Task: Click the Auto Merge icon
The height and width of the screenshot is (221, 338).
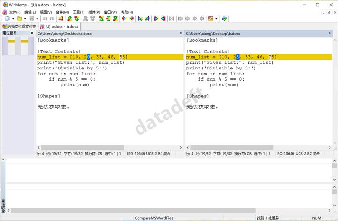Action: click(x=172, y=19)
